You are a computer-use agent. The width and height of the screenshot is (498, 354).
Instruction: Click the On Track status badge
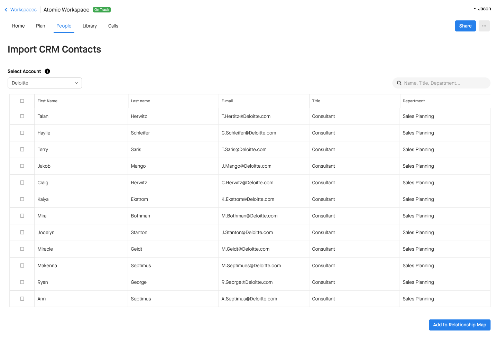[x=102, y=10]
